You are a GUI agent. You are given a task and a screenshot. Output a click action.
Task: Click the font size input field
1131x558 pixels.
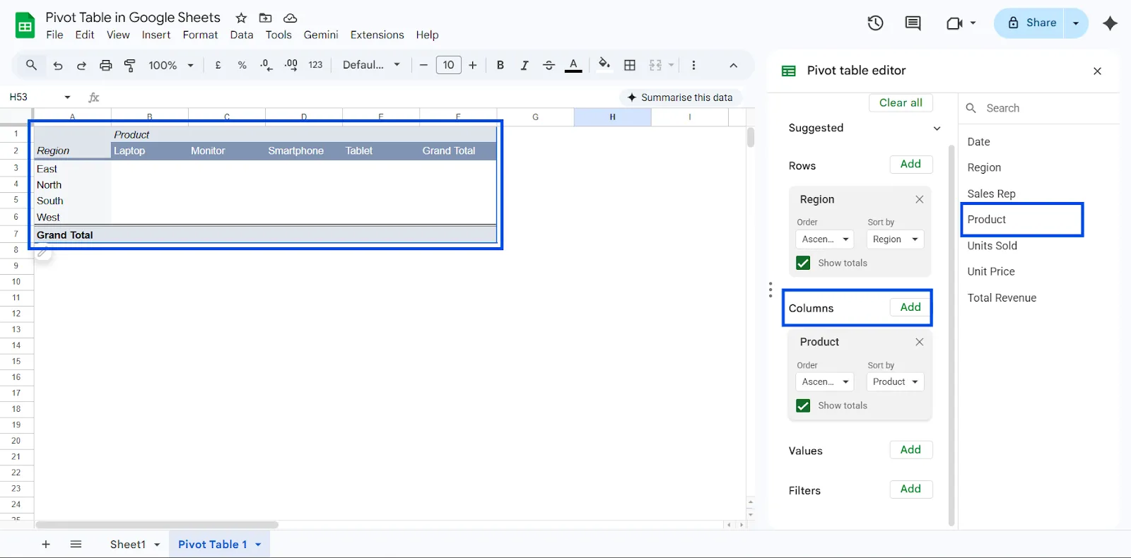point(448,65)
